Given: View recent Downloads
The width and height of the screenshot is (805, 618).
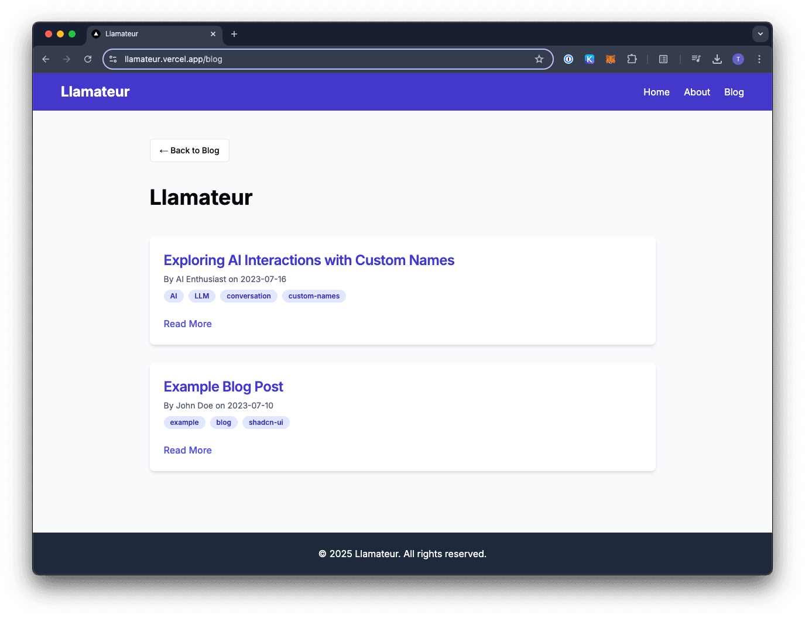Looking at the screenshot, I should coord(717,59).
